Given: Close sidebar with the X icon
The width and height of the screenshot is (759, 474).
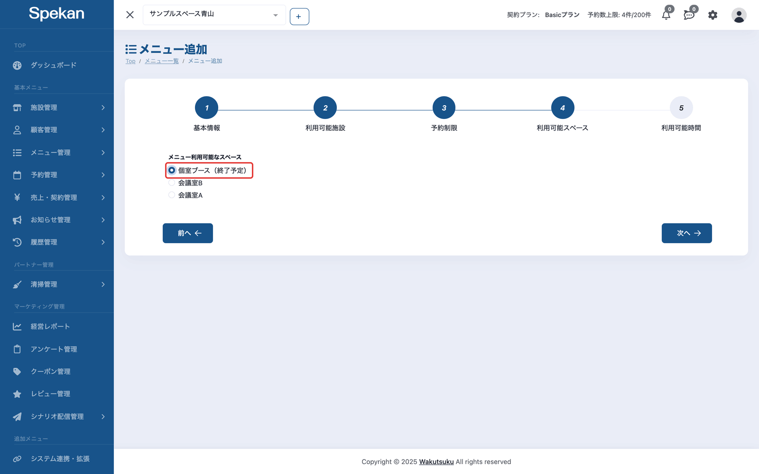Looking at the screenshot, I should [130, 15].
